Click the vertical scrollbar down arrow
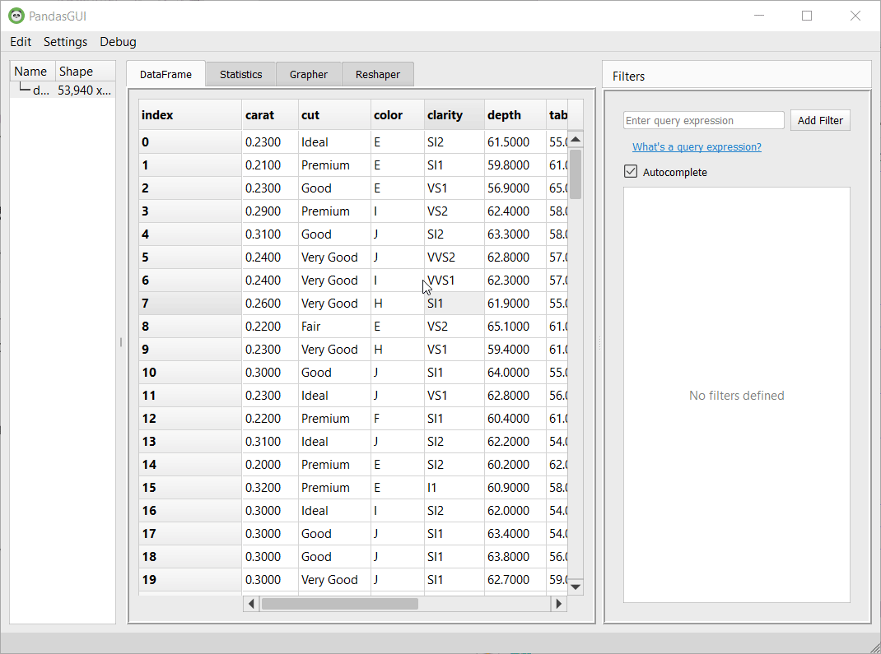Screen dimensions: 881x654 point(576,587)
